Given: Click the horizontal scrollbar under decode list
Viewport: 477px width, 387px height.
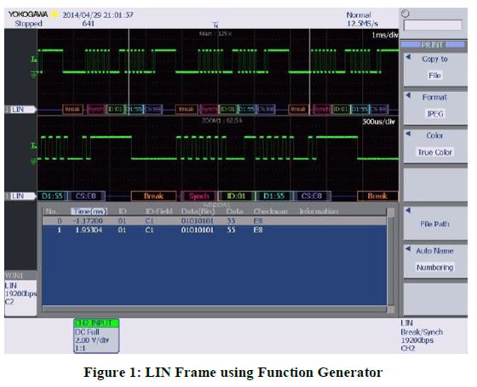Looking at the screenshot, I should (x=215, y=310).
